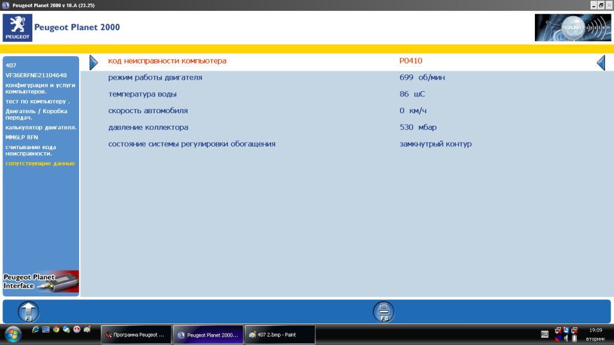Select highlighted 'сопутствующие данные' sidebar item
The image size is (614, 345).
(x=40, y=163)
